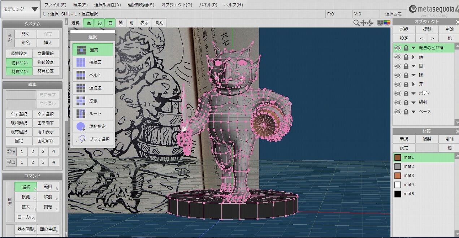
Task: Click the rotate view icon
Action: point(370,23)
